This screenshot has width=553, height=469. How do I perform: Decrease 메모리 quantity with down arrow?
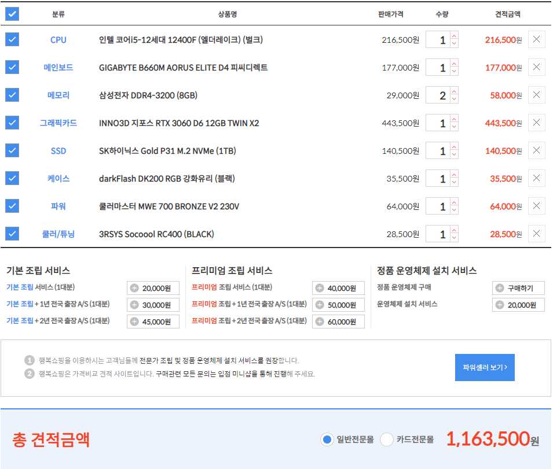(454, 99)
